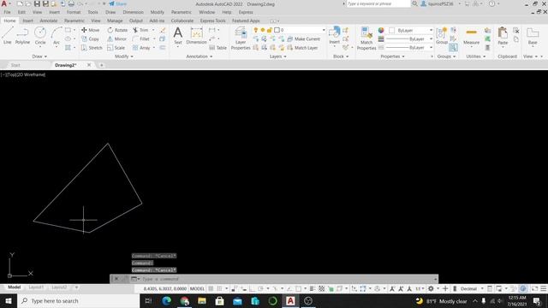Activate the Trim command
Image resolution: width=548 pixels, height=308 pixels.
point(140,30)
